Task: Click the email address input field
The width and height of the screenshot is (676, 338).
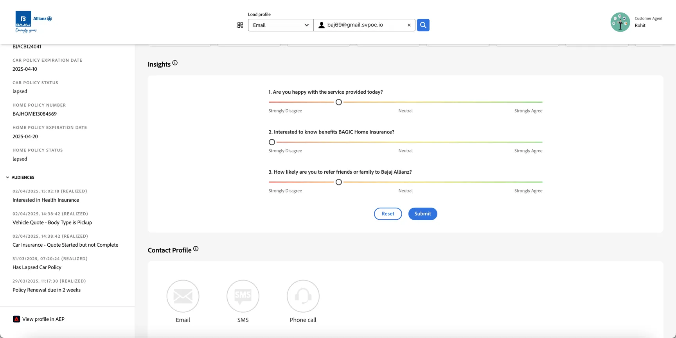Action: (x=365, y=25)
